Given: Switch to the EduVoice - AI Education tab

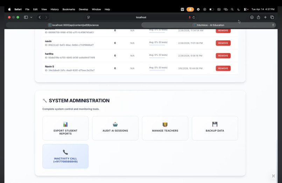Looking at the screenshot, I should [209, 25].
